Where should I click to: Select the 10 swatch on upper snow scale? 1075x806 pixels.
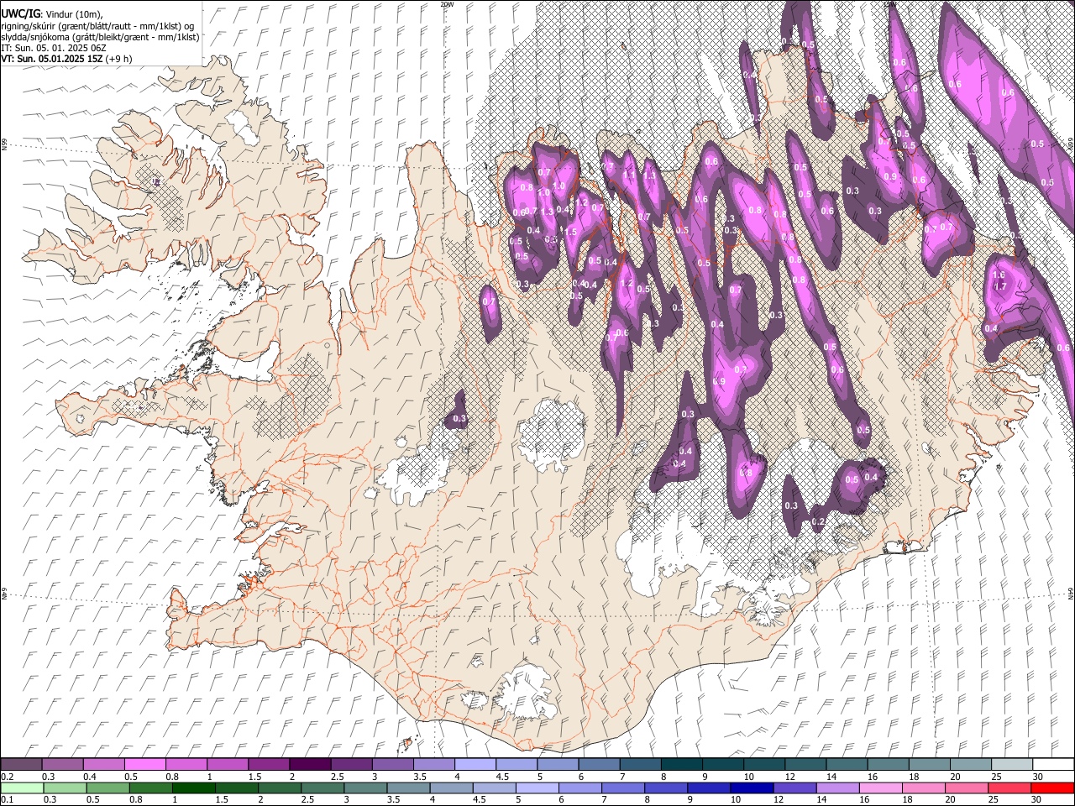coord(763,764)
